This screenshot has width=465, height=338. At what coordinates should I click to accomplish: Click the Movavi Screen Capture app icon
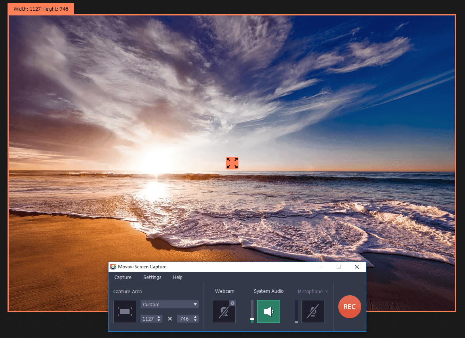pos(113,267)
